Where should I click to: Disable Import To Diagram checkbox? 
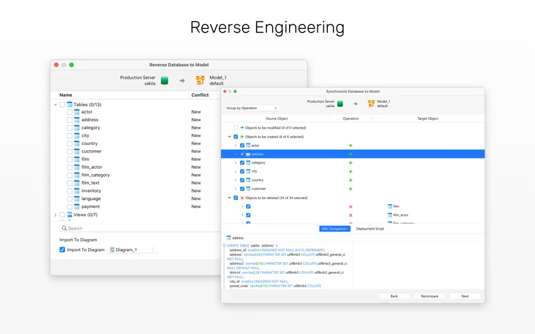tap(62, 249)
